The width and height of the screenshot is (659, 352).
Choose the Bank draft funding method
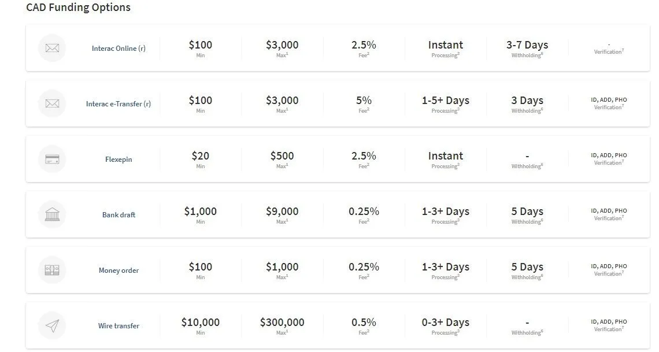pyautogui.click(x=119, y=214)
